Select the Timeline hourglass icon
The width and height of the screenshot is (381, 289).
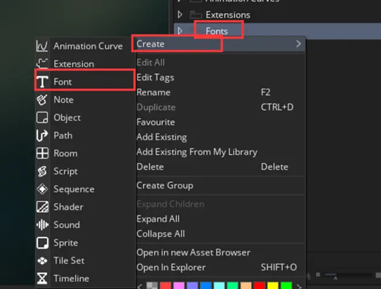click(42, 278)
